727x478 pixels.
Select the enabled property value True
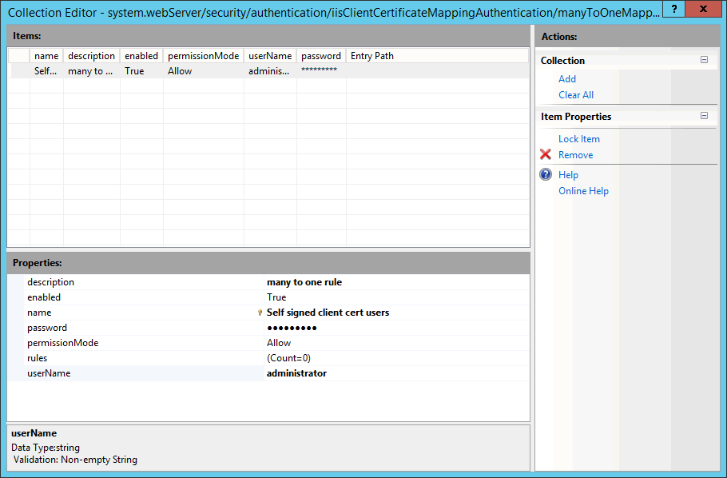tap(276, 297)
